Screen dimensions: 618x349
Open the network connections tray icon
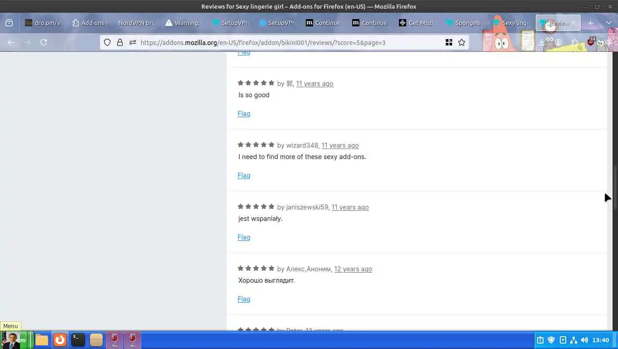(x=573, y=340)
